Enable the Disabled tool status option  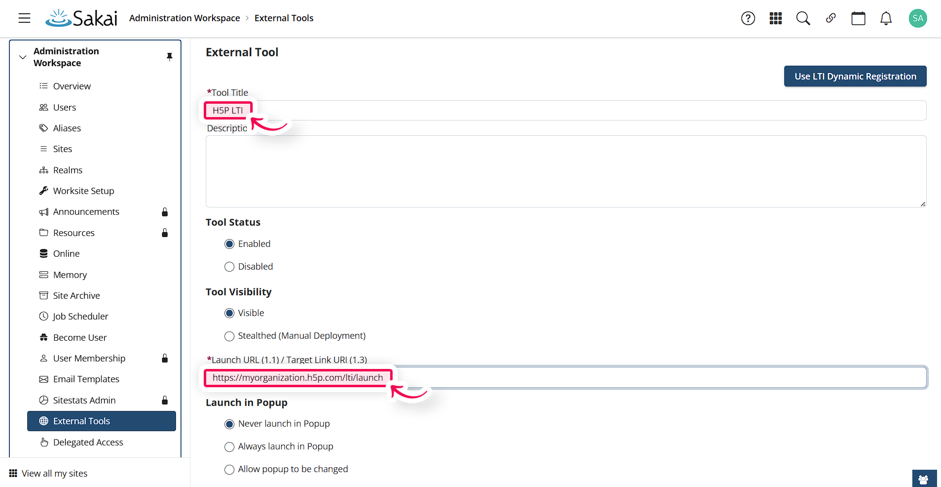click(x=229, y=267)
